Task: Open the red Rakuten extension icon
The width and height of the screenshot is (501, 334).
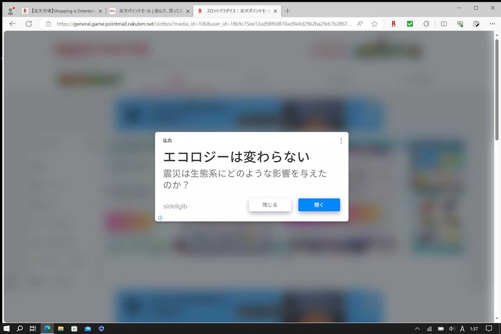Action: [x=394, y=24]
